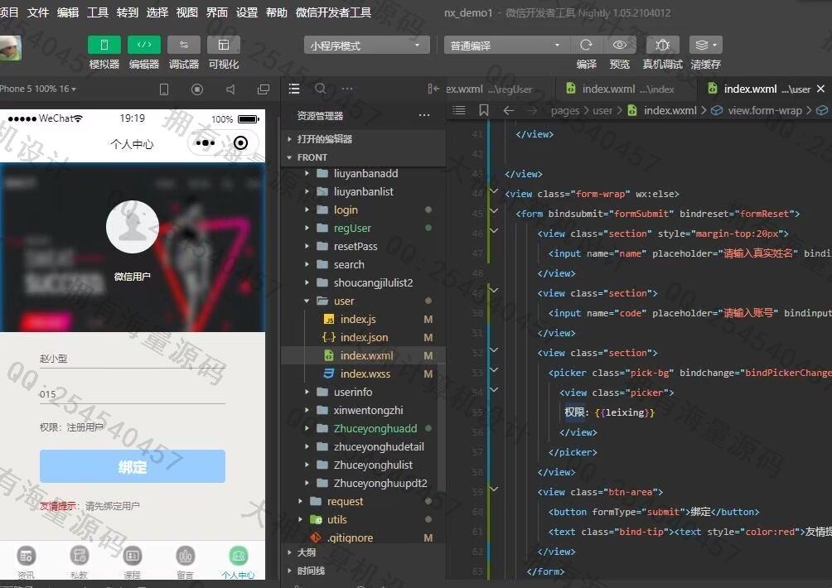The image size is (832, 588).
Task: Open the 设置 menu
Action: tap(247, 12)
